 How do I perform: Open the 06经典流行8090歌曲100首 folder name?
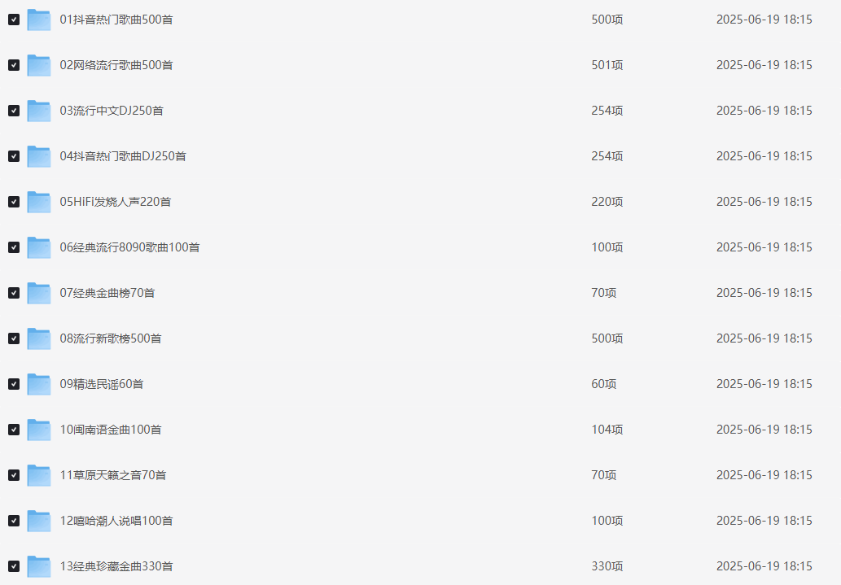pos(129,247)
